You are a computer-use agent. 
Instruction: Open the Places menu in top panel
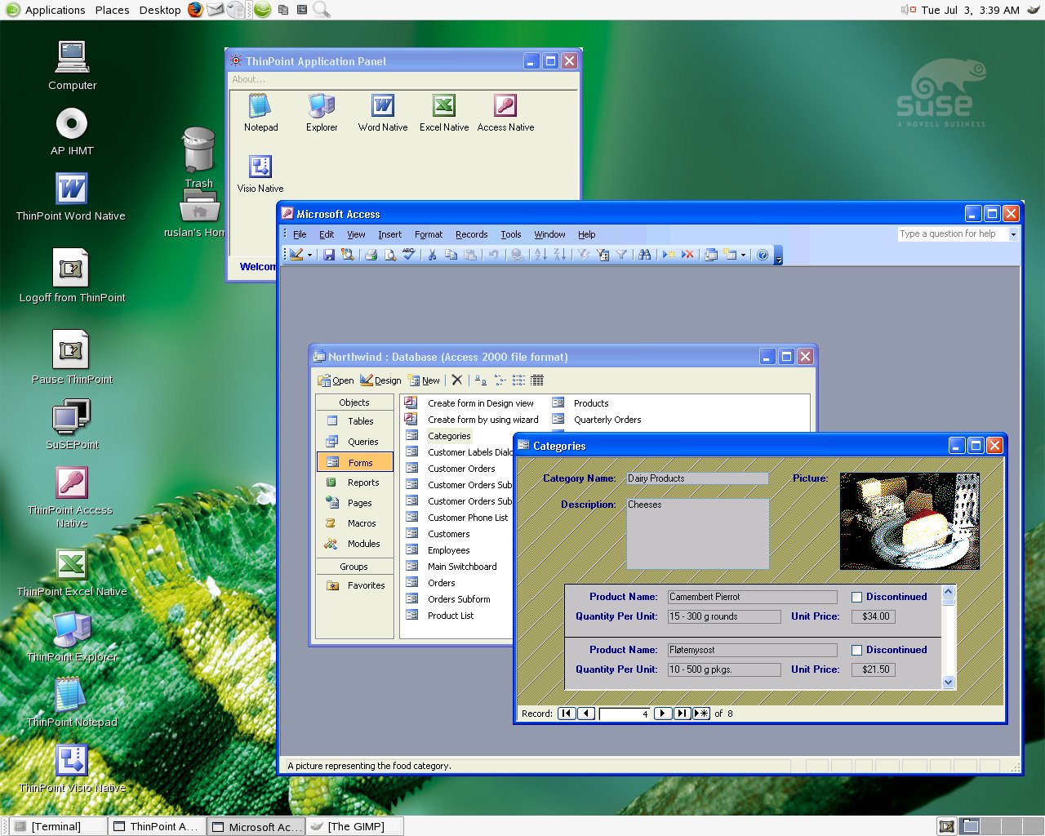(x=112, y=10)
